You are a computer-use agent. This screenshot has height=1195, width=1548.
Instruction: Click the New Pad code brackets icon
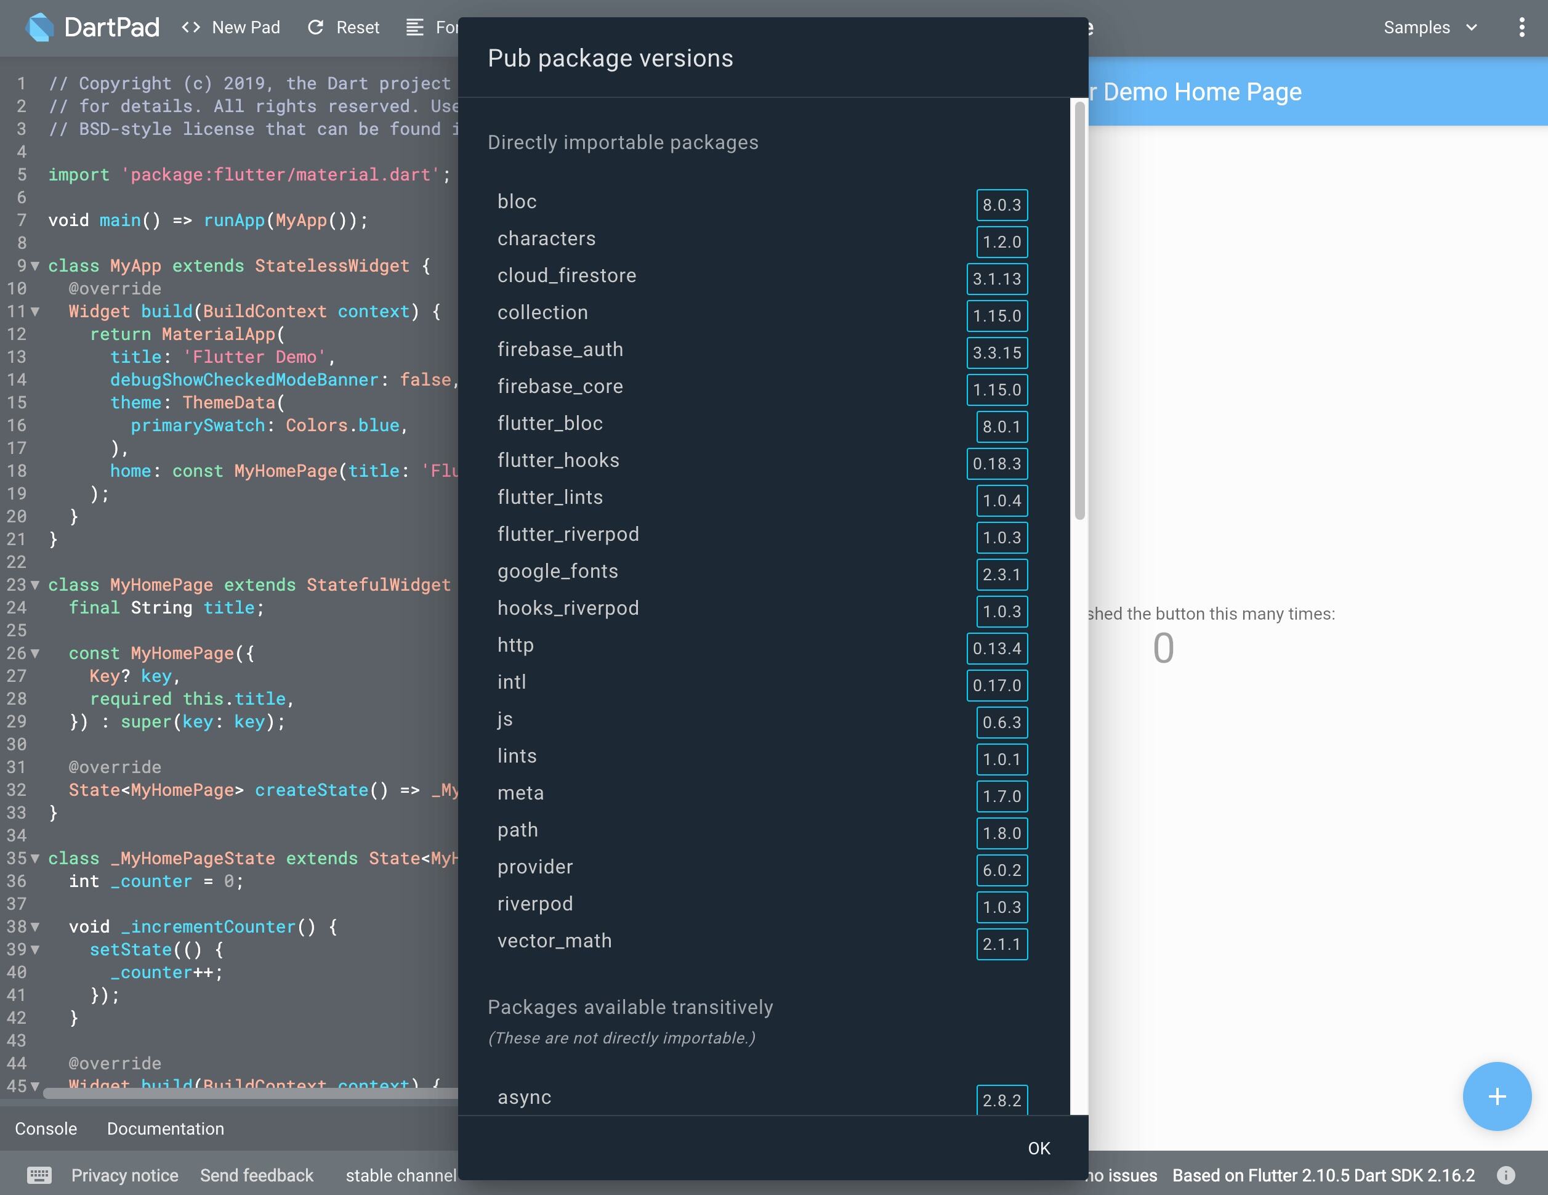tap(191, 27)
